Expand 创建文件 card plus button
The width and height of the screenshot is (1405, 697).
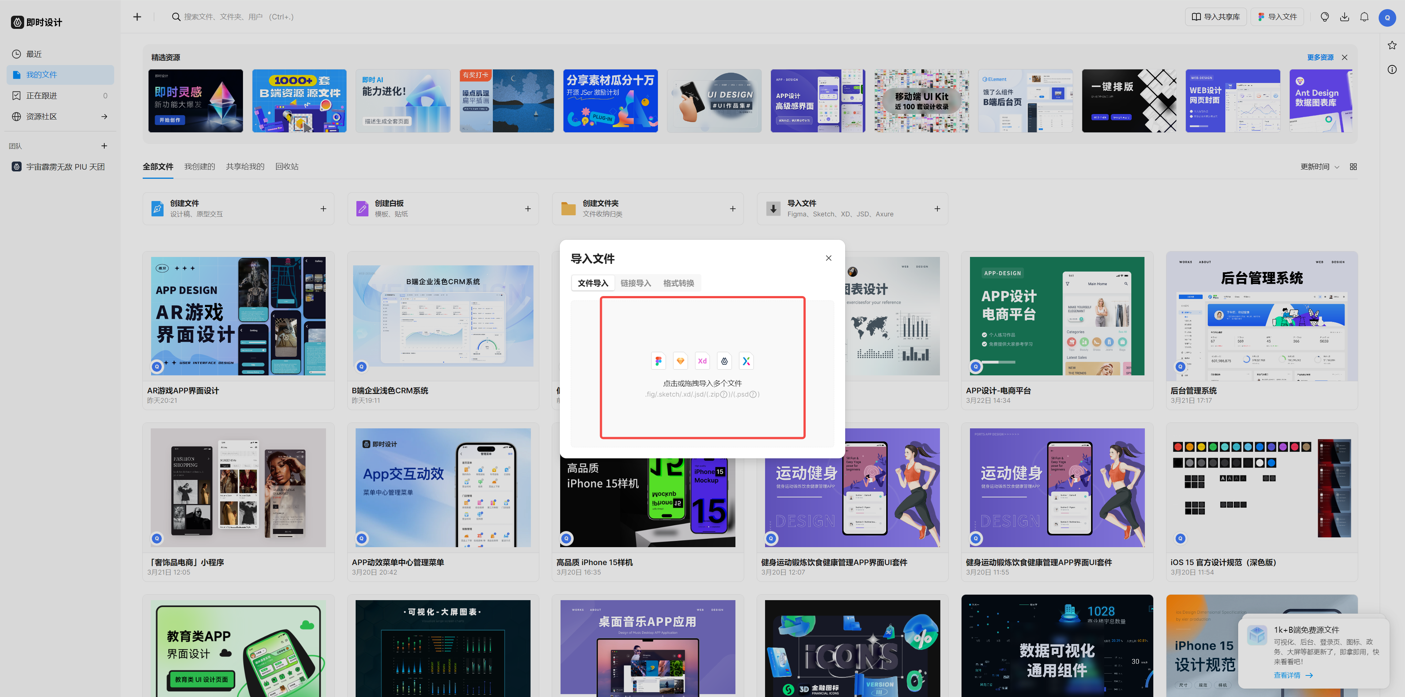point(323,209)
